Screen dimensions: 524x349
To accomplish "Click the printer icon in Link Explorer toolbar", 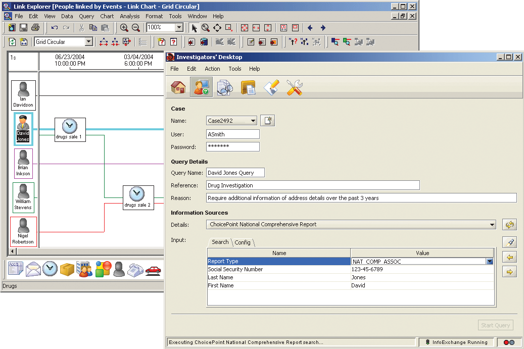I will click(x=35, y=28).
